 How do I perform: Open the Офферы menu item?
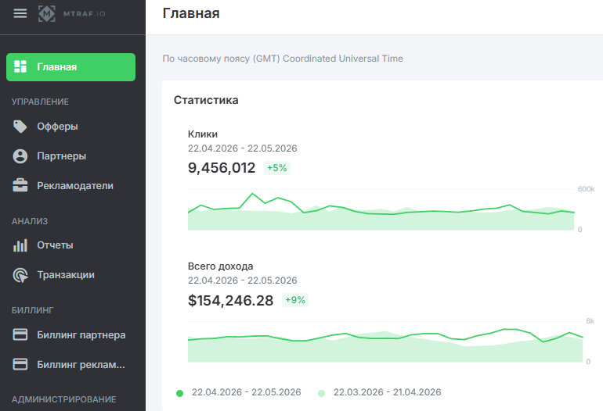tap(70, 127)
